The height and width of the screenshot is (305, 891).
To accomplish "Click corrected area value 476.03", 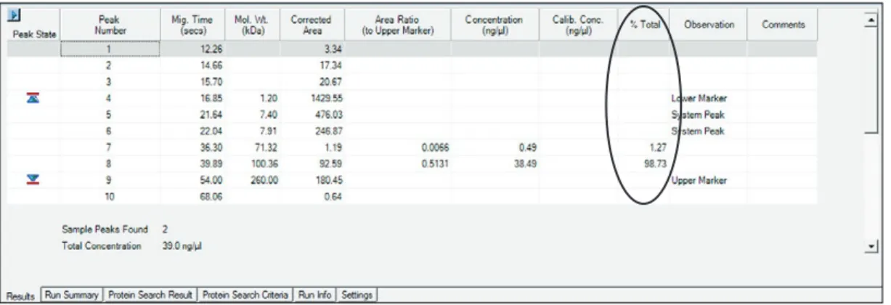I will click(x=328, y=114).
